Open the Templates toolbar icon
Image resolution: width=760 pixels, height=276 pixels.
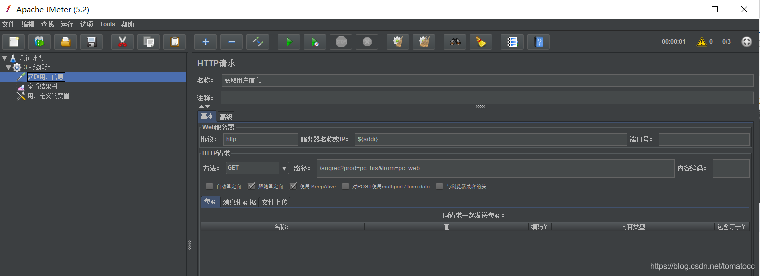tap(39, 42)
